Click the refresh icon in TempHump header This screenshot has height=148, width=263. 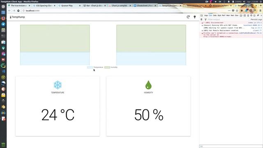pyautogui.click(x=188, y=17)
